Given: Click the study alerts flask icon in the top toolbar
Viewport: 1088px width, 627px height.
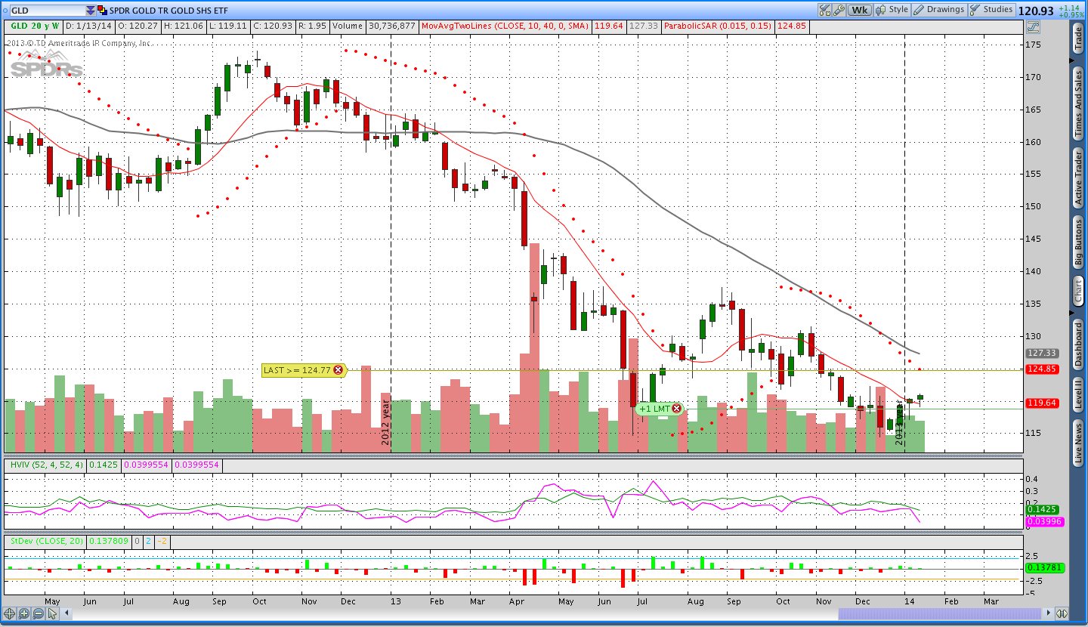Looking at the screenshot, I should click(825, 10).
